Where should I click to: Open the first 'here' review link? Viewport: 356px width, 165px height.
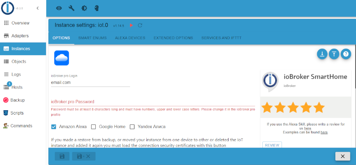(x=308, y=128)
